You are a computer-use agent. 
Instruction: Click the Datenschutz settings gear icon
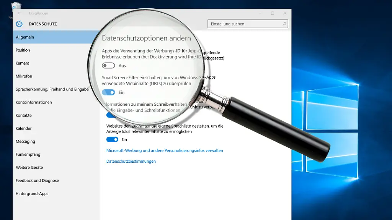coord(20,24)
